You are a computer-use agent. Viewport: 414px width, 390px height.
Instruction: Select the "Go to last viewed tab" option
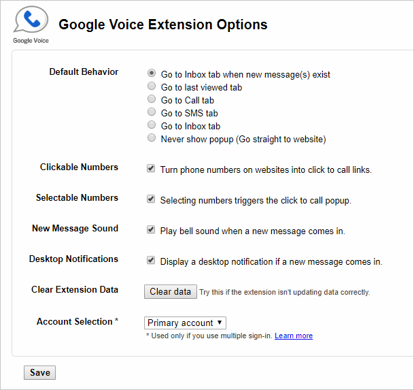tap(152, 86)
